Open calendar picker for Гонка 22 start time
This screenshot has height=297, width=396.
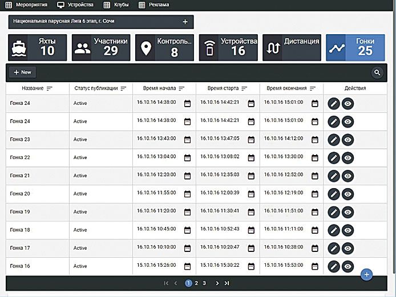[251, 158]
